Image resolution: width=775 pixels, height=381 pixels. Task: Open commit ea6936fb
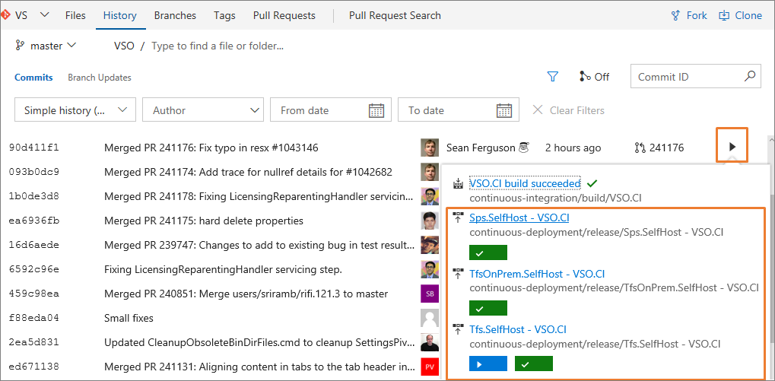coord(34,221)
